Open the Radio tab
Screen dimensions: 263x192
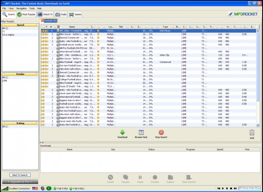(x=61, y=14)
